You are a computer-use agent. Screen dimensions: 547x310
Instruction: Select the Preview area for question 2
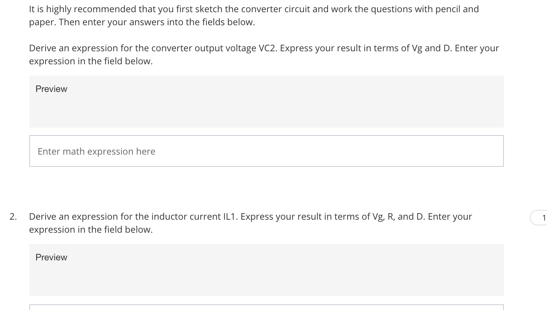coord(266,270)
